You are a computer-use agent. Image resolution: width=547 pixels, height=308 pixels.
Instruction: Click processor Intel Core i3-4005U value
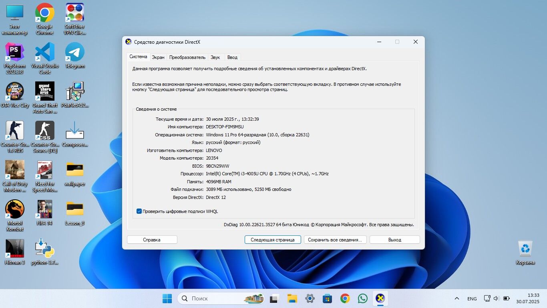point(267,174)
